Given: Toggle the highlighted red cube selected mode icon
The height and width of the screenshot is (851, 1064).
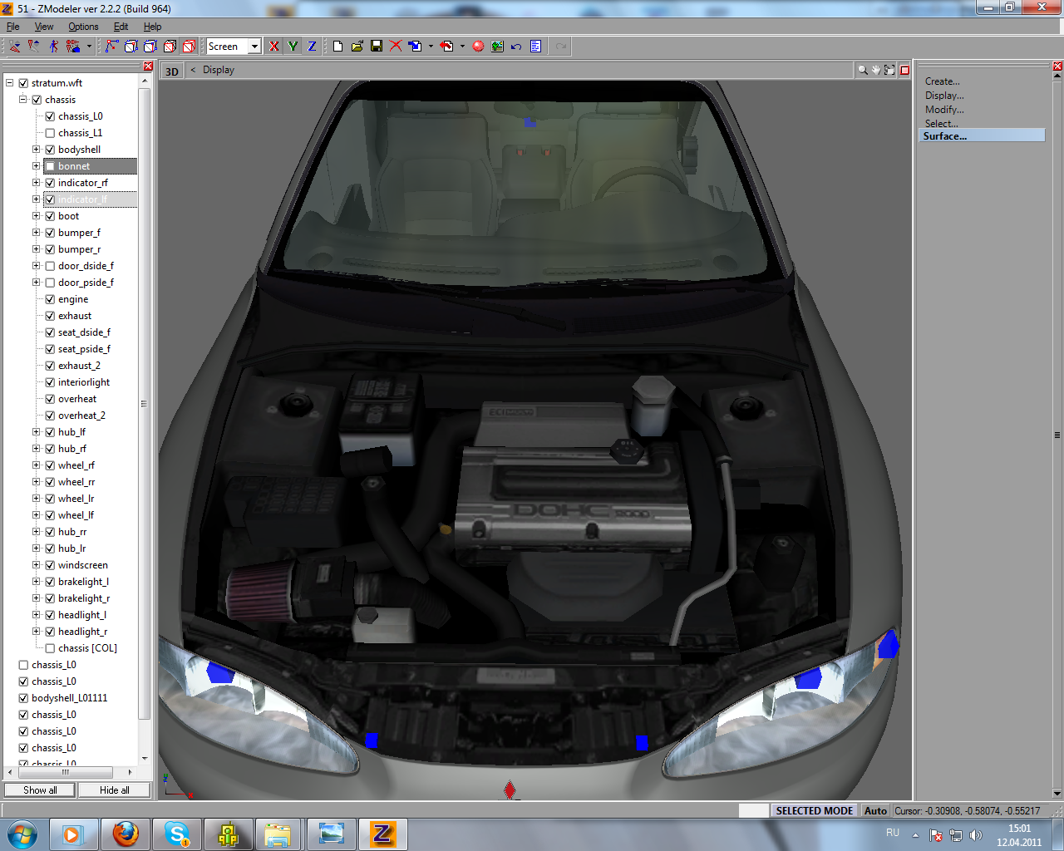Looking at the screenshot, I should point(189,47).
